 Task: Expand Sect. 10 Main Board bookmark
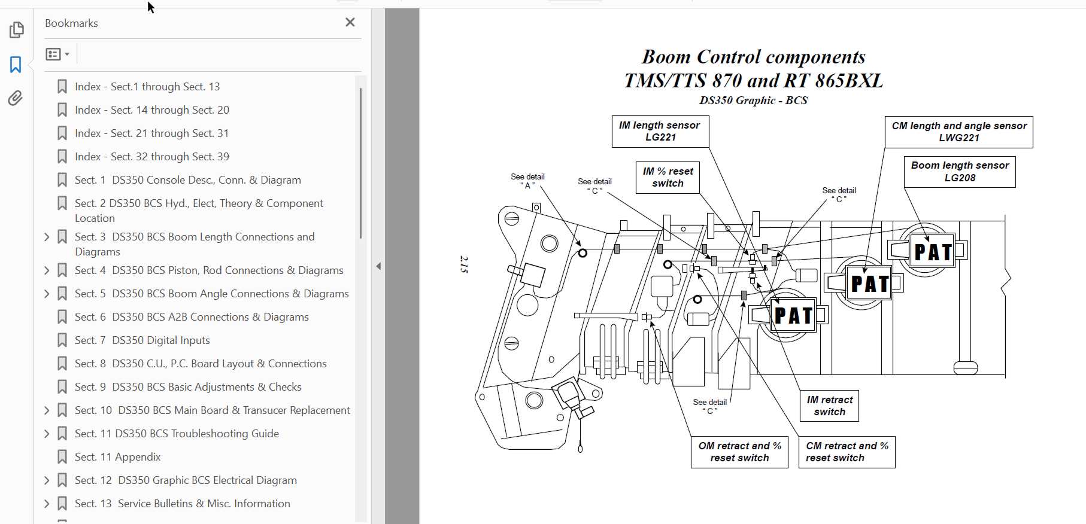[47, 410]
